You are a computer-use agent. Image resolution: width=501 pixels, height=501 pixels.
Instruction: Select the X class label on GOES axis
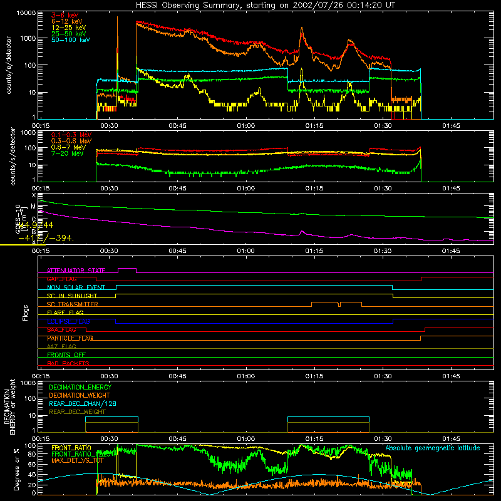pyautogui.click(x=34, y=195)
